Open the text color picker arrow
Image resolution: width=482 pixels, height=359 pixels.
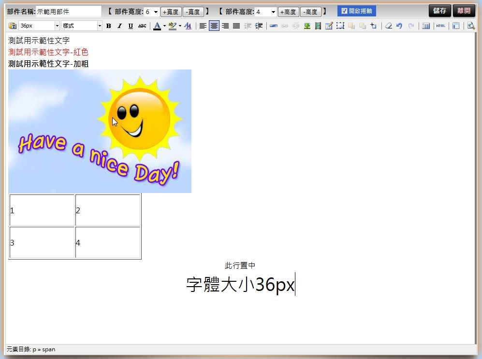point(164,26)
